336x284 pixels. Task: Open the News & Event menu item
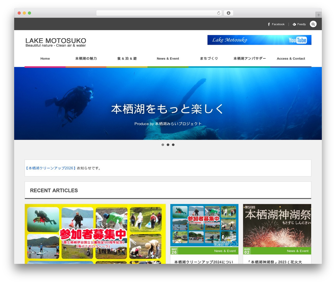tap(168, 58)
